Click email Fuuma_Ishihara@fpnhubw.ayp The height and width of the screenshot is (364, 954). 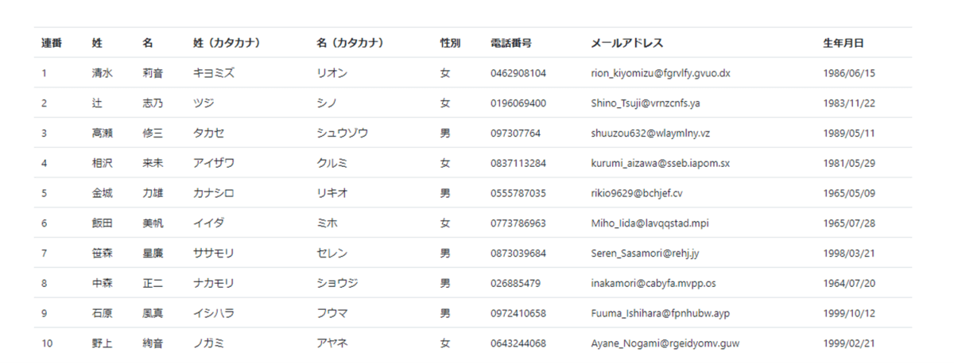point(661,313)
